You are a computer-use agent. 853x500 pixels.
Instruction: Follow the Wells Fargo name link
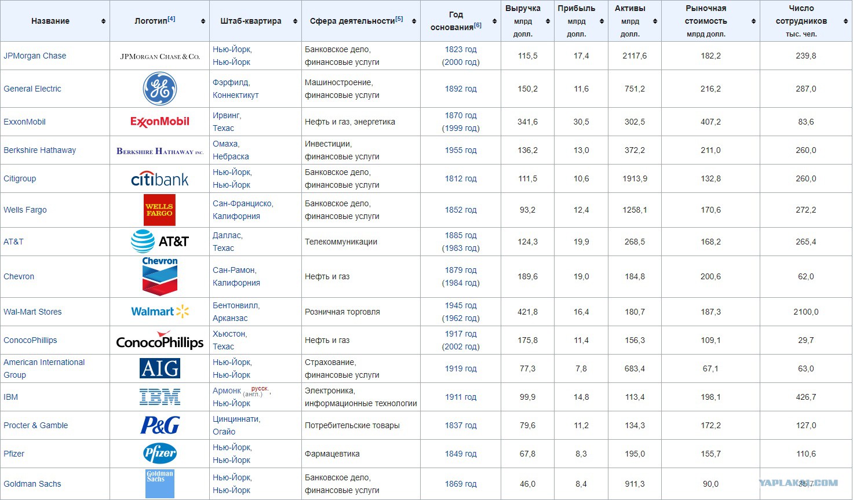point(25,210)
